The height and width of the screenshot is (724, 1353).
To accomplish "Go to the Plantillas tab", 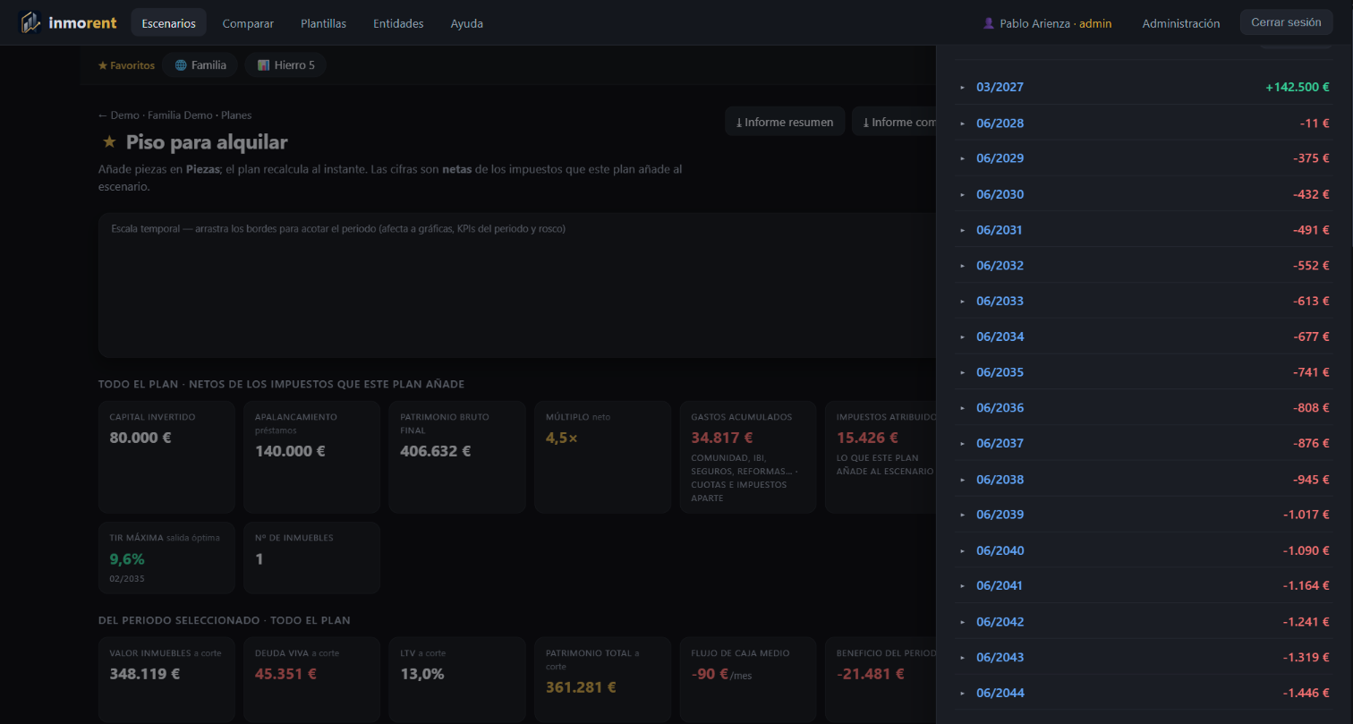I will click(x=323, y=23).
